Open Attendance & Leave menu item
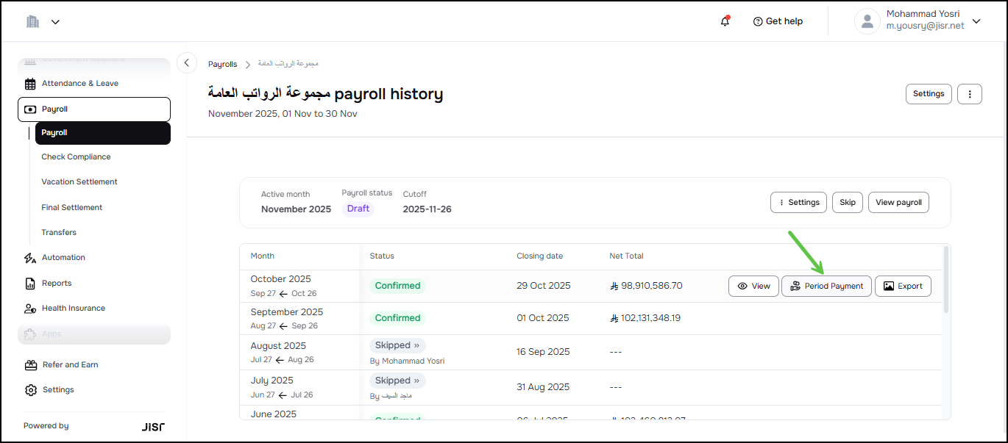Image resolution: width=1008 pixels, height=443 pixels. [x=79, y=84]
